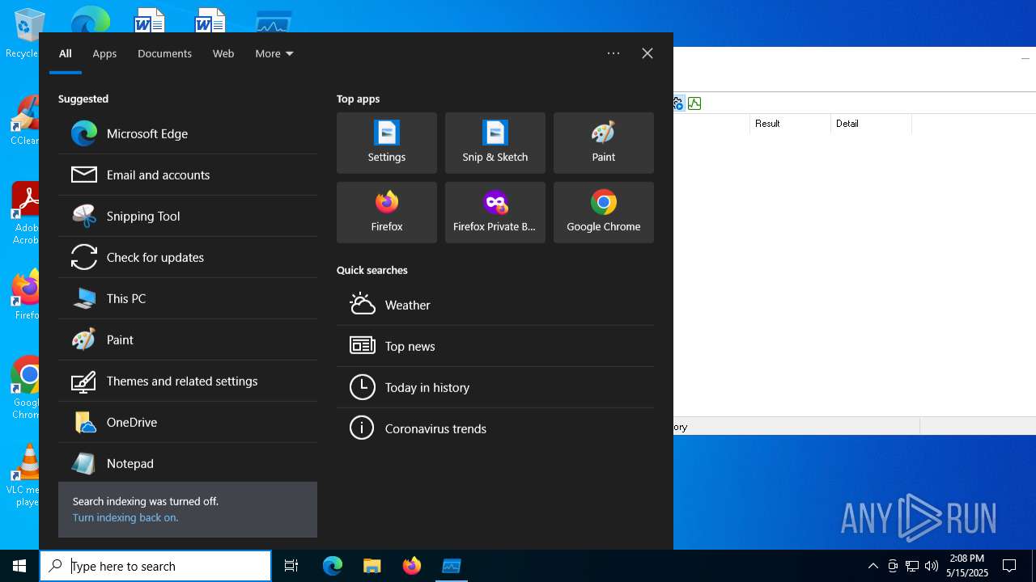Open Top news quick search
Viewport: 1036px width, 582px height.
click(x=495, y=346)
